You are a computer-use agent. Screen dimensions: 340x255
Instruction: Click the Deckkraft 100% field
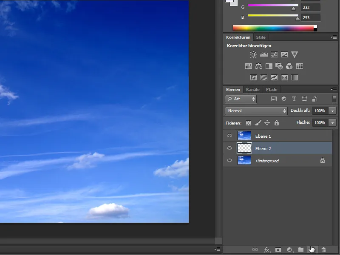coord(320,111)
